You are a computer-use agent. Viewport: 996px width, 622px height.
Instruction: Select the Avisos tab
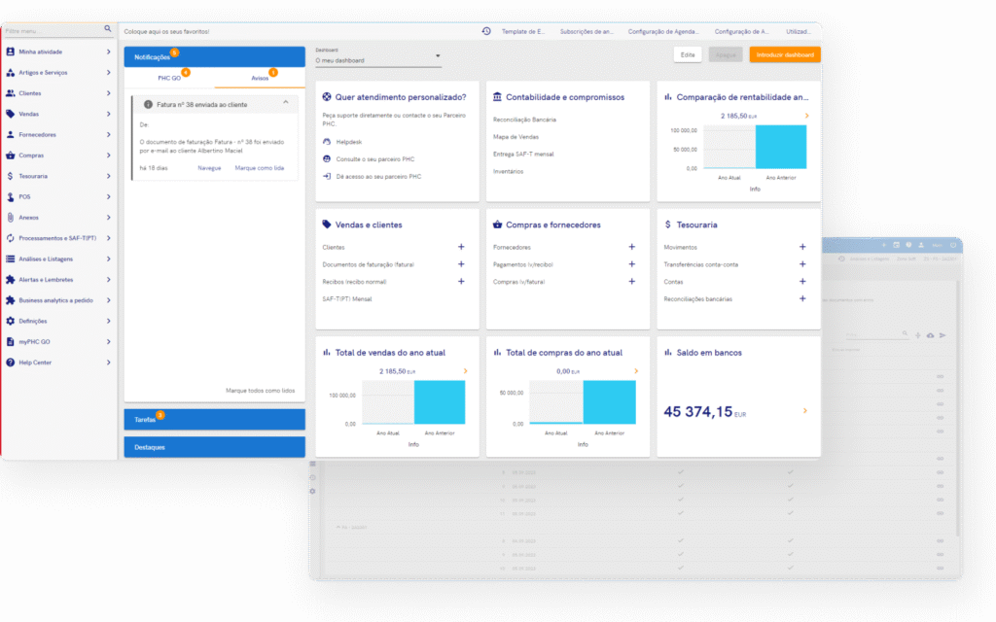pos(259,77)
